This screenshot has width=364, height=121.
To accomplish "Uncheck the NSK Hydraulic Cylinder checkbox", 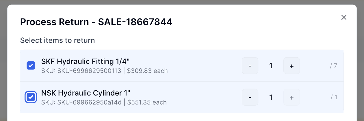I will point(31,97).
